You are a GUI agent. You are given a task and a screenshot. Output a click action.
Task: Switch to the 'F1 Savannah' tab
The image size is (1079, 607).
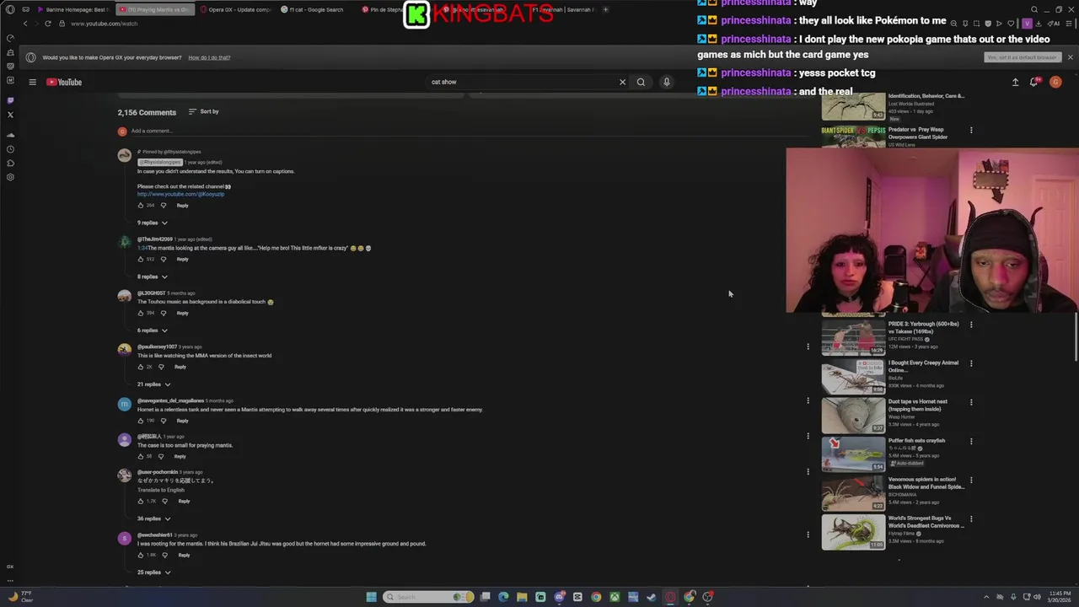[563, 9]
